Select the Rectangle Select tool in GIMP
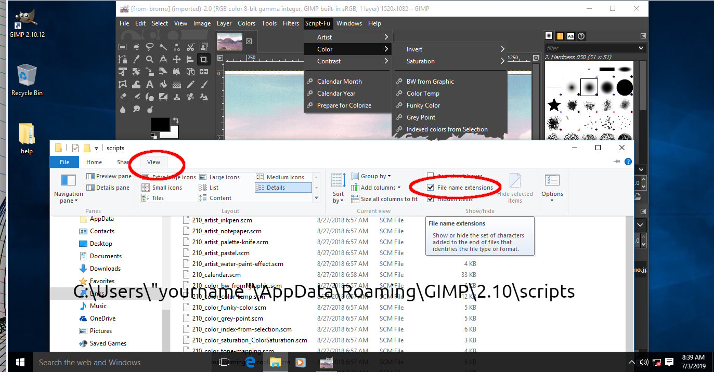This screenshot has height=372, width=714. click(123, 47)
